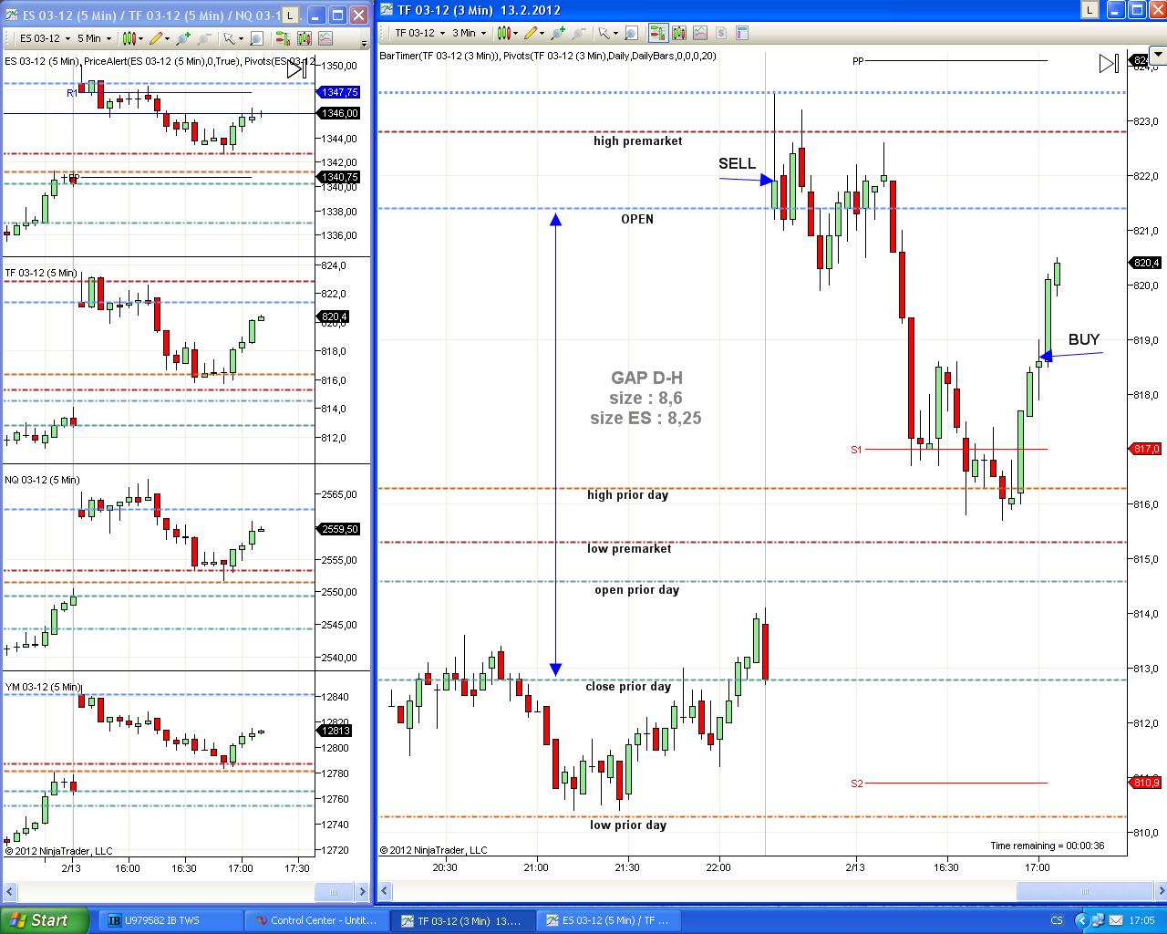Open TF 03-12 instrument dropdown
1167x934 pixels.
coord(419,33)
